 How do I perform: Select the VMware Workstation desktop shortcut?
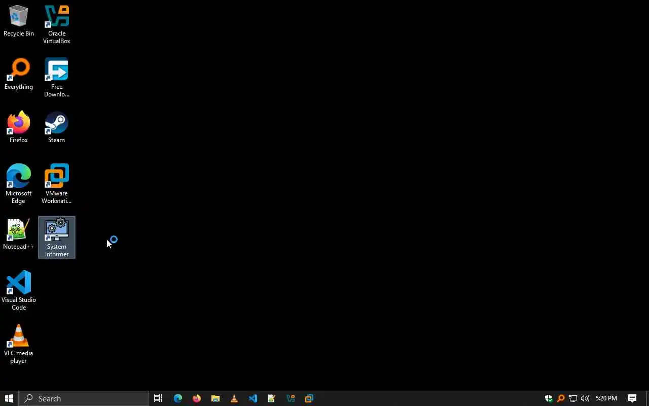(56, 184)
